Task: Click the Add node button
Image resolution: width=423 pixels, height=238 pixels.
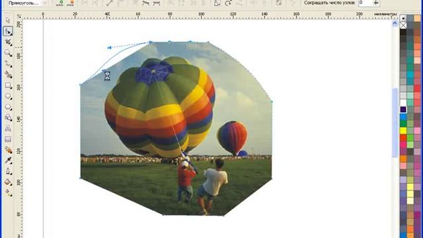Action: [x=59, y=3]
